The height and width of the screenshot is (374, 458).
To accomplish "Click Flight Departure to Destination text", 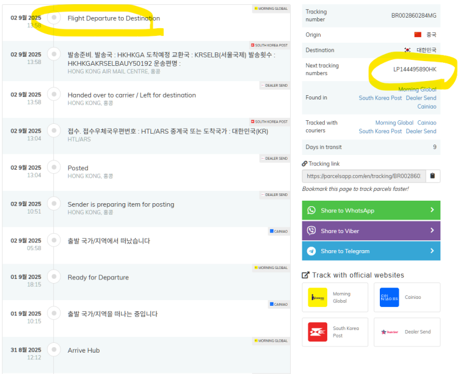I will [x=114, y=18].
